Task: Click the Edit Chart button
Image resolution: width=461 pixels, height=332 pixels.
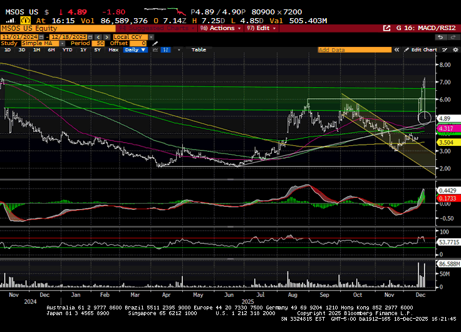Action: [421, 49]
